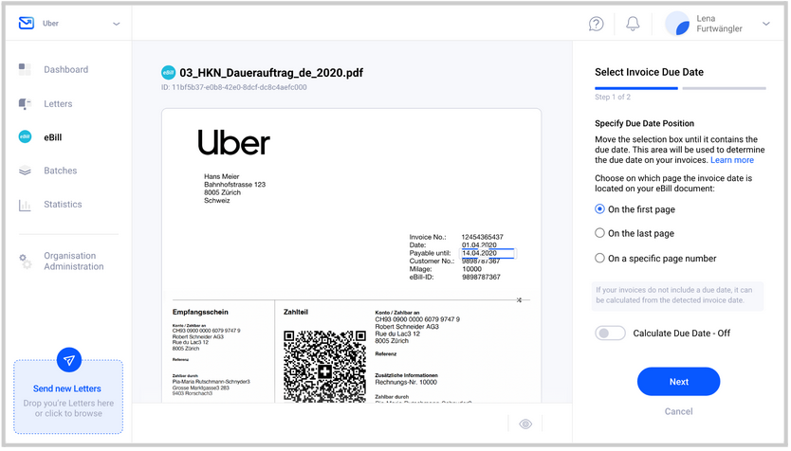Click 'Hans Meier' address name
Viewport: 791px width, 451px height.
221,176
